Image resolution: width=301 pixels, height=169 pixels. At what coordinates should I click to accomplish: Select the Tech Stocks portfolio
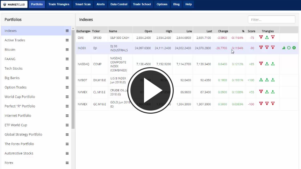13,68
